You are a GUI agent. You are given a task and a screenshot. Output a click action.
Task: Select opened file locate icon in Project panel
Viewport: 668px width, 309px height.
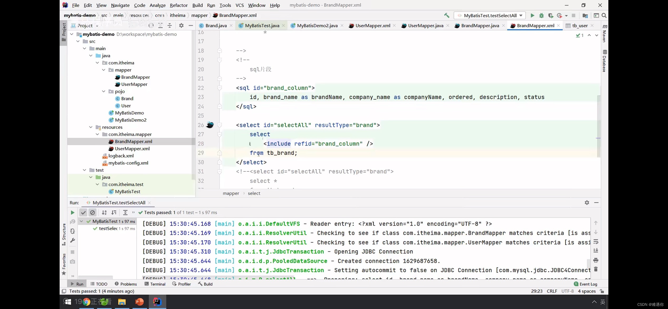coord(151,25)
